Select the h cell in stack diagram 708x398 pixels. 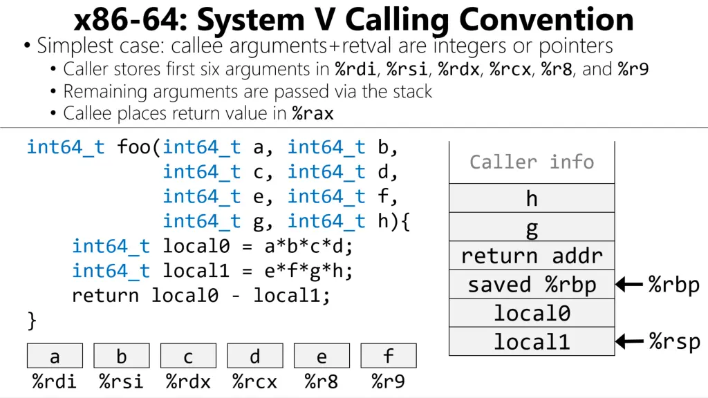(x=532, y=198)
